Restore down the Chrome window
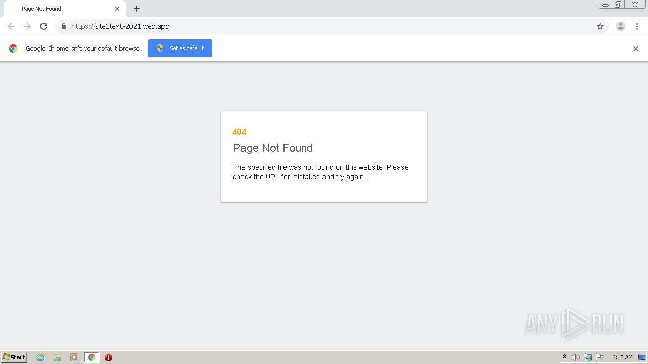Screen dimensions: 648x364 [x=618, y=5]
